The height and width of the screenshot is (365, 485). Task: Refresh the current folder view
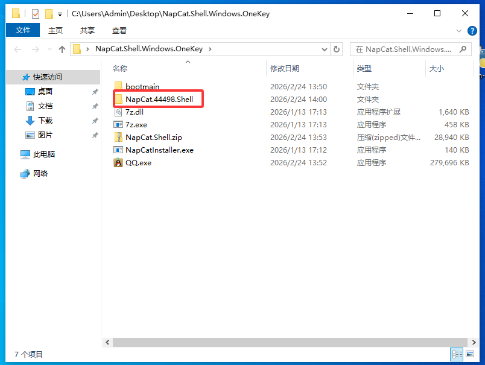[x=336, y=49]
